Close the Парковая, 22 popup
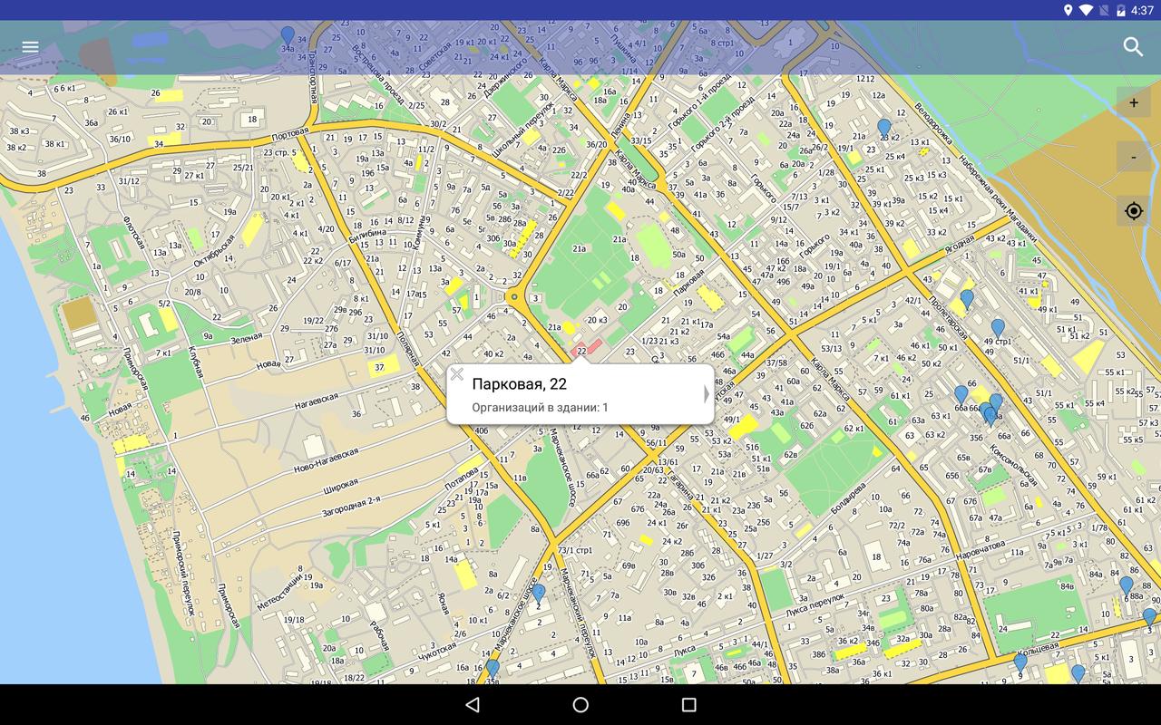Viewport: 1161px width, 725px height. pos(457,374)
